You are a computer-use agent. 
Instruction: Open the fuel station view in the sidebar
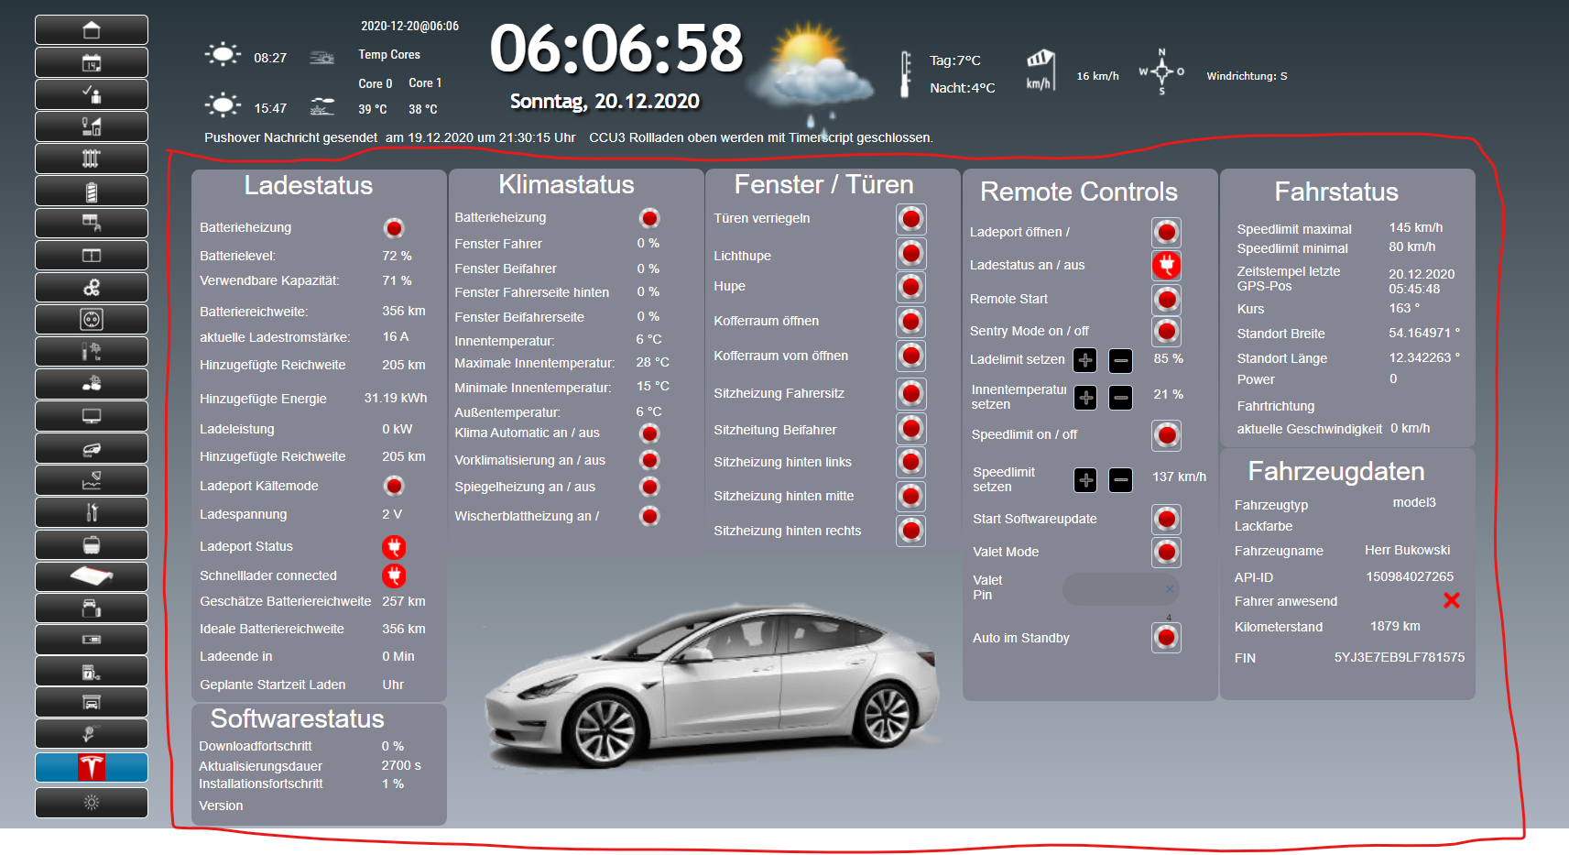pos(92,672)
